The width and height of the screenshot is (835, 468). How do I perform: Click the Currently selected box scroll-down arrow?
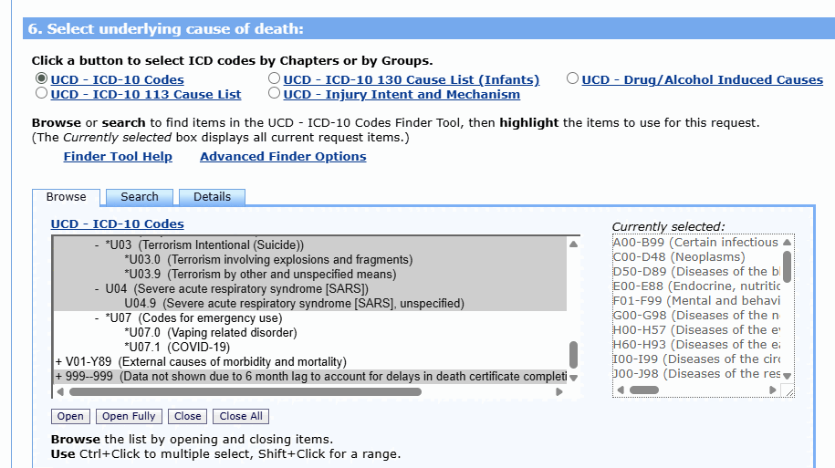point(788,375)
